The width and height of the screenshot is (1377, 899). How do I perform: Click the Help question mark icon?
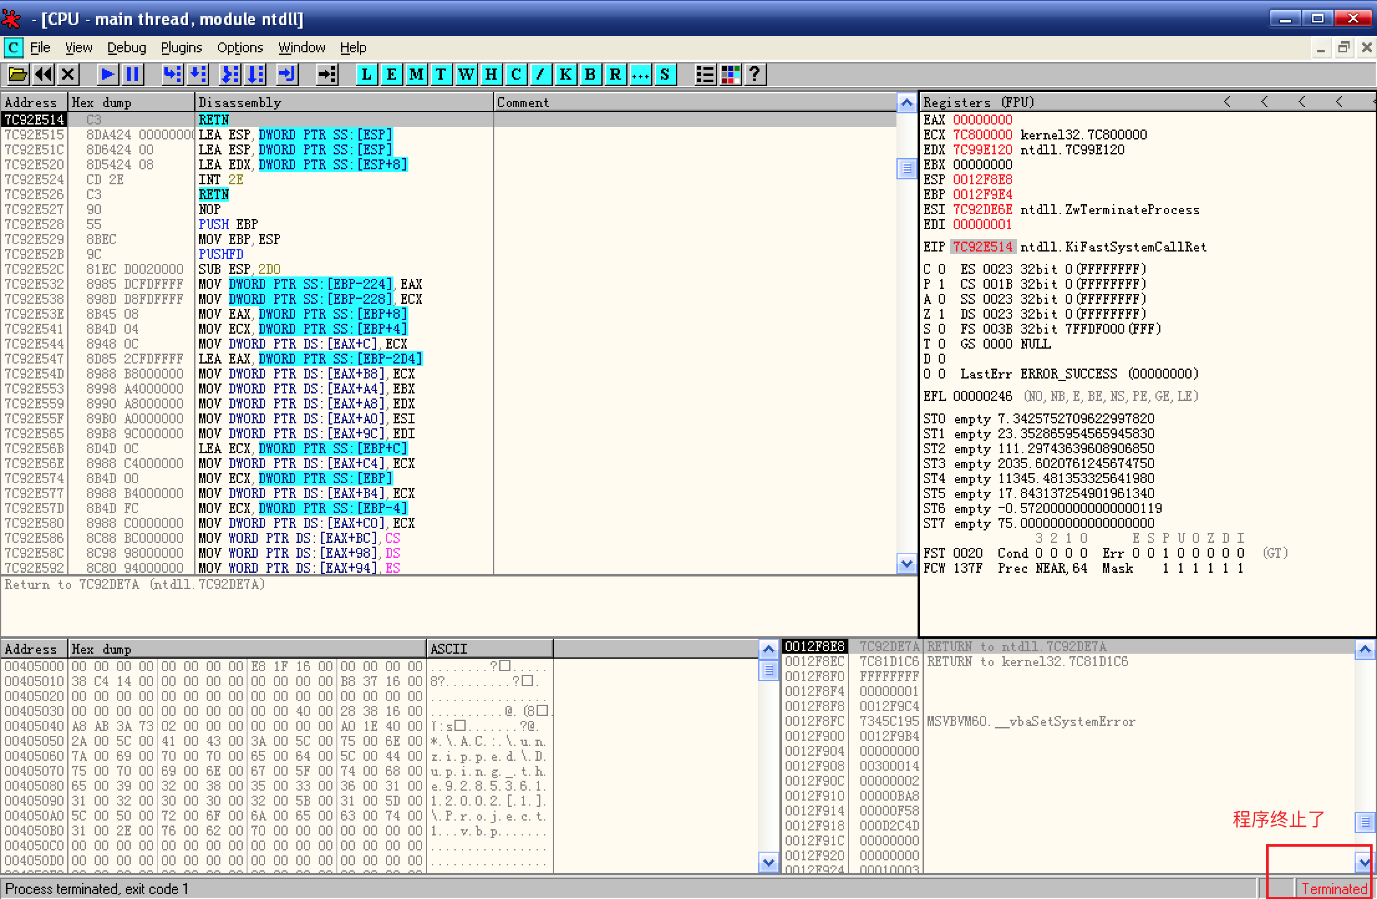point(754,75)
